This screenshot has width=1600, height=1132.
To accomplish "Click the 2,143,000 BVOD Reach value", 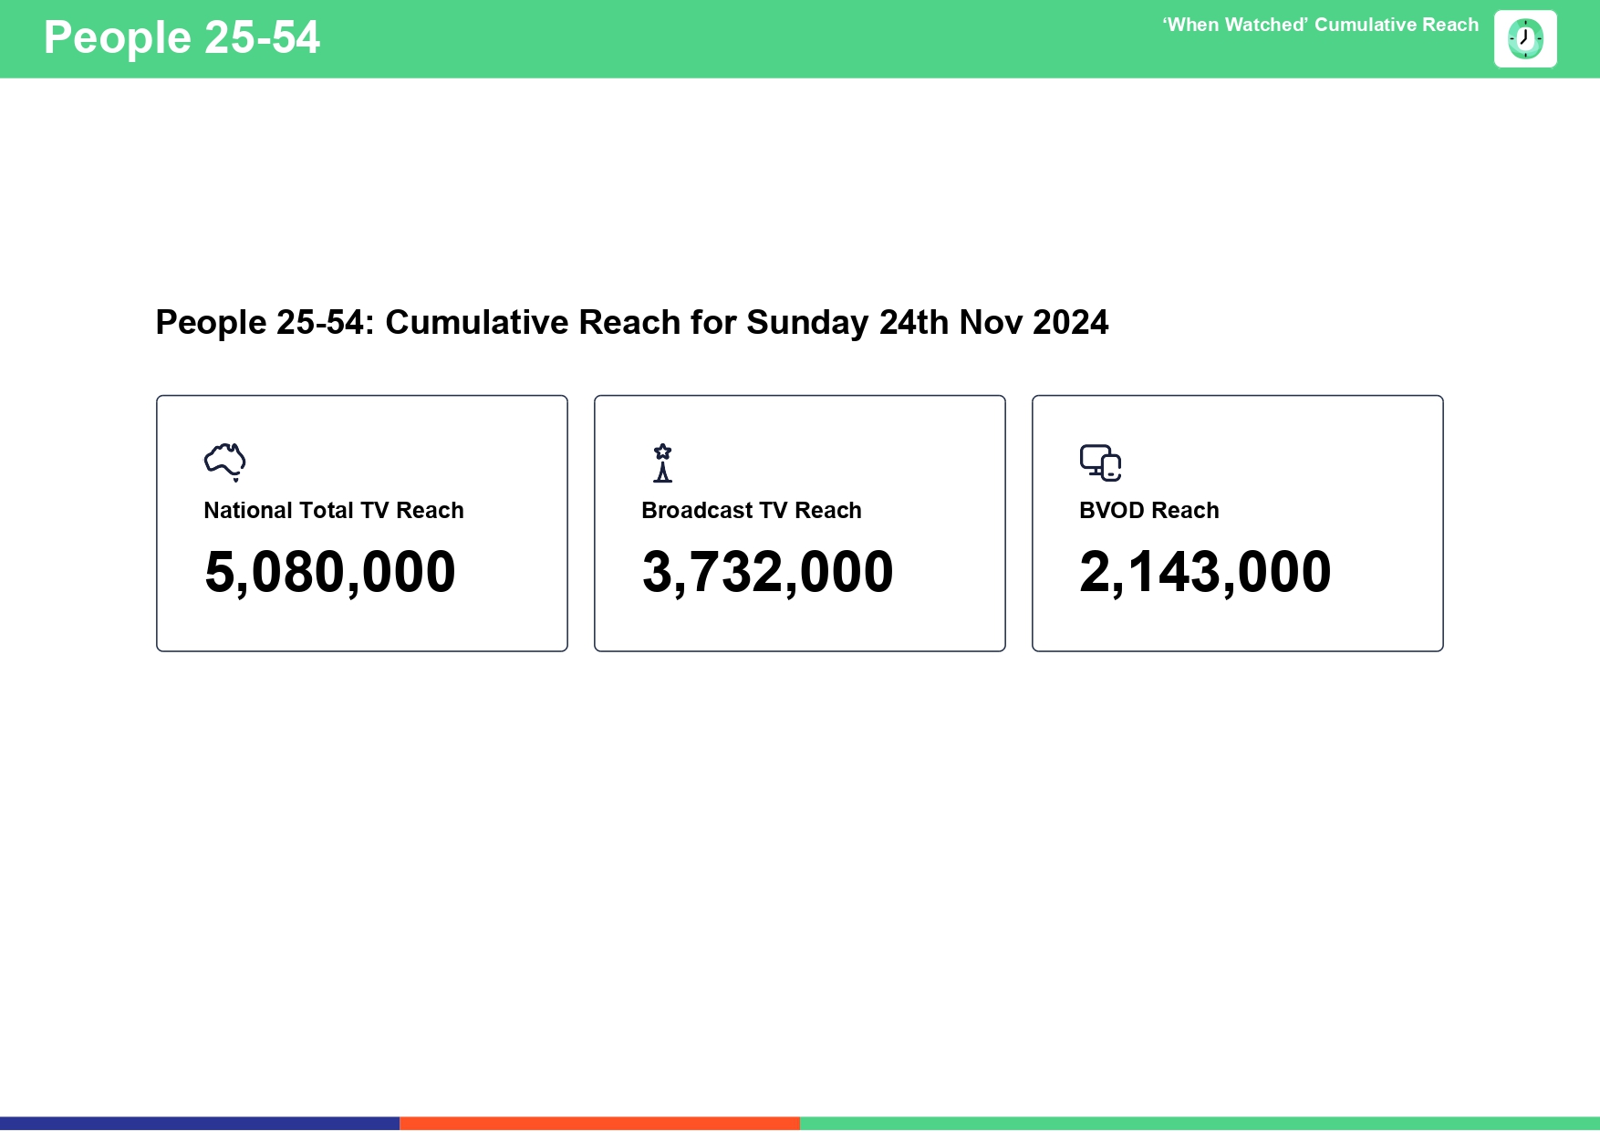I will pos(1205,570).
